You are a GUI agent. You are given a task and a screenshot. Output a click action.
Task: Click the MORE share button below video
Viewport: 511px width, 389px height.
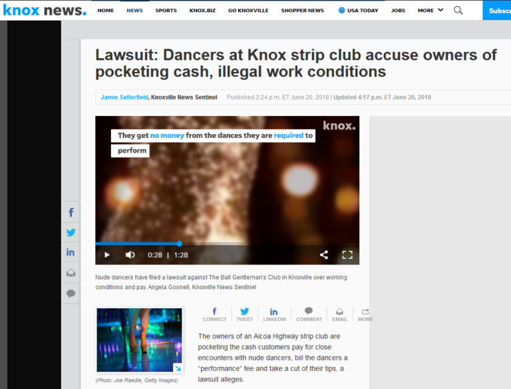pyautogui.click(x=365, y=314)
